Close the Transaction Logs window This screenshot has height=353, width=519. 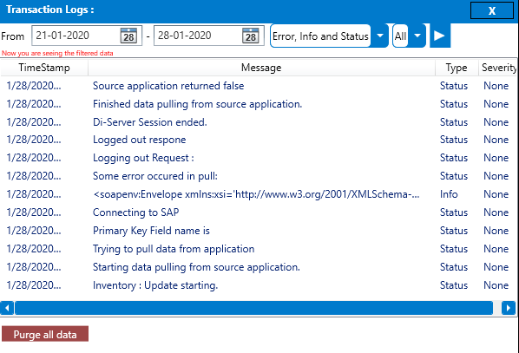[x=492, y=10]
